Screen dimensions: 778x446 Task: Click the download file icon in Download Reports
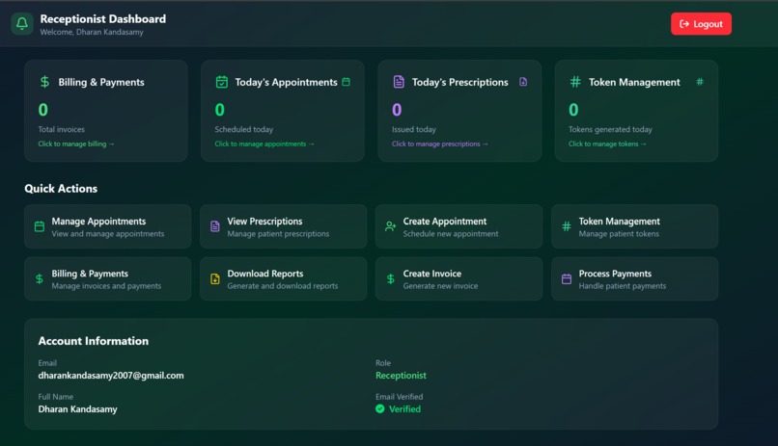[215, 278]
